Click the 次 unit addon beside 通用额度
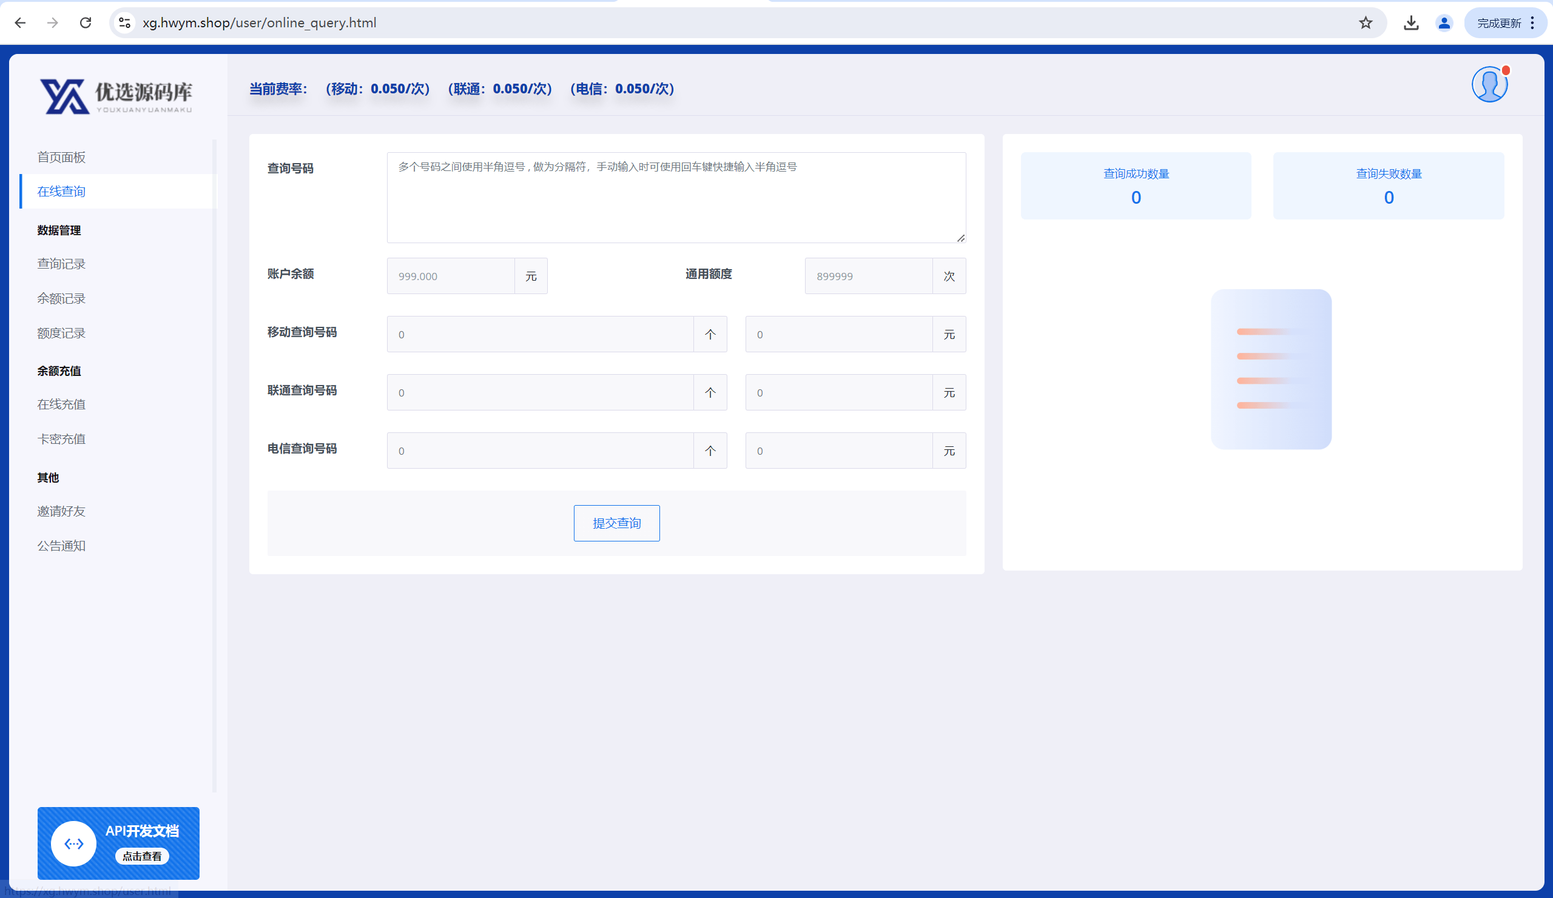Viewport: 1553px width, 898px height. click(x=949, y=276)
